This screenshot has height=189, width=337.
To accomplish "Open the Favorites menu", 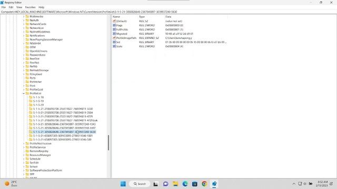I will (31, 7).
